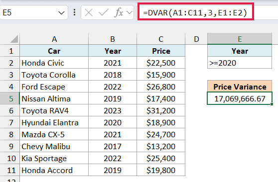The image size is (278, 182).
Task: Click the Honda Accord cell
Action: point(54,170)
